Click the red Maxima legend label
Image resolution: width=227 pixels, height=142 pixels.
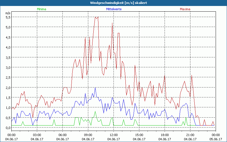185,9
